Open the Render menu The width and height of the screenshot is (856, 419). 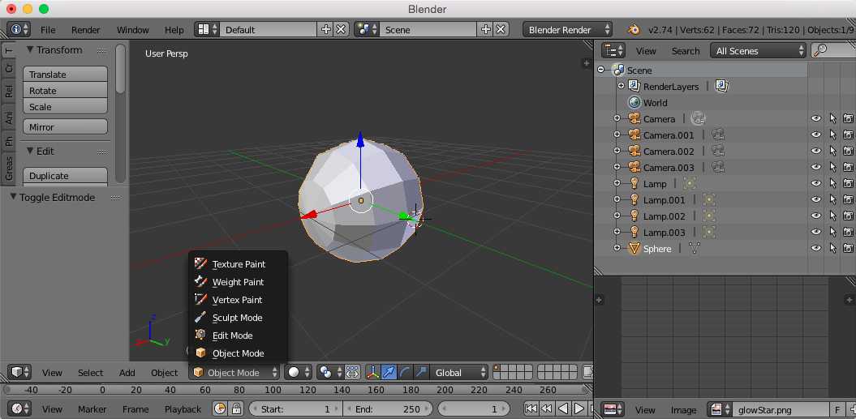tap(86, 29)
